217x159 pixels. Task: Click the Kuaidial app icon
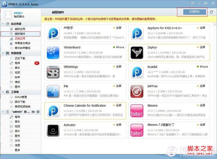tap(137, 72)
